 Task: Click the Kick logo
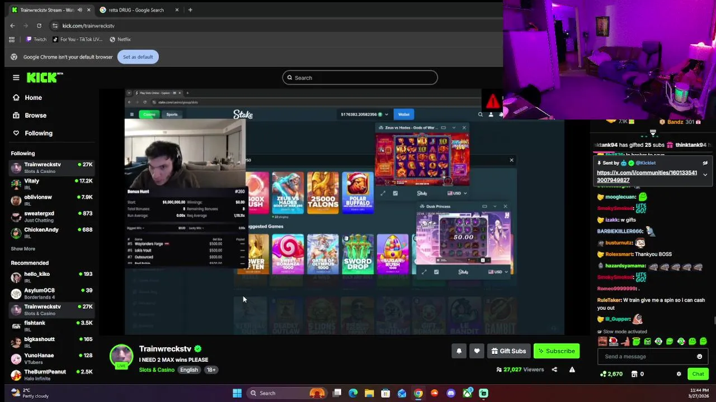(45, 78)
